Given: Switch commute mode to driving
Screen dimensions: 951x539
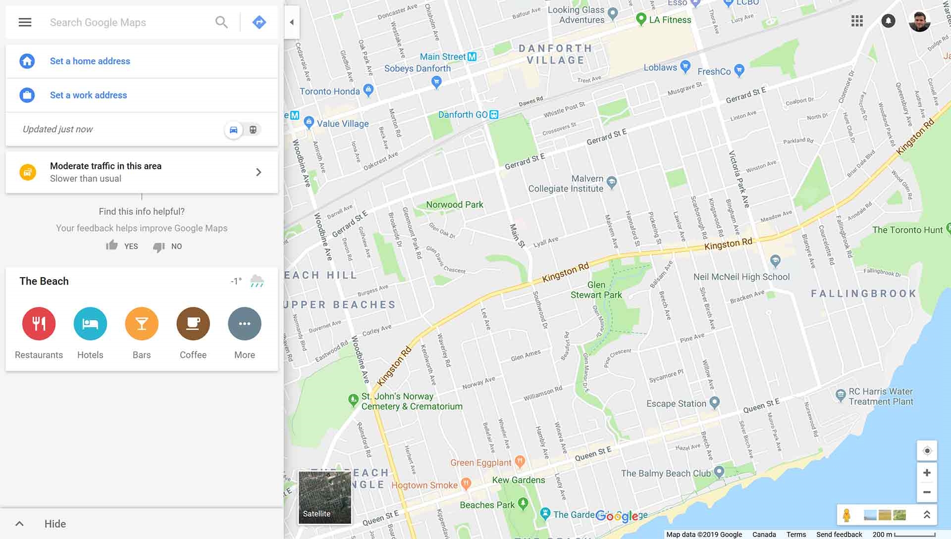Looking at the screenshot, I should coord(233,130).
